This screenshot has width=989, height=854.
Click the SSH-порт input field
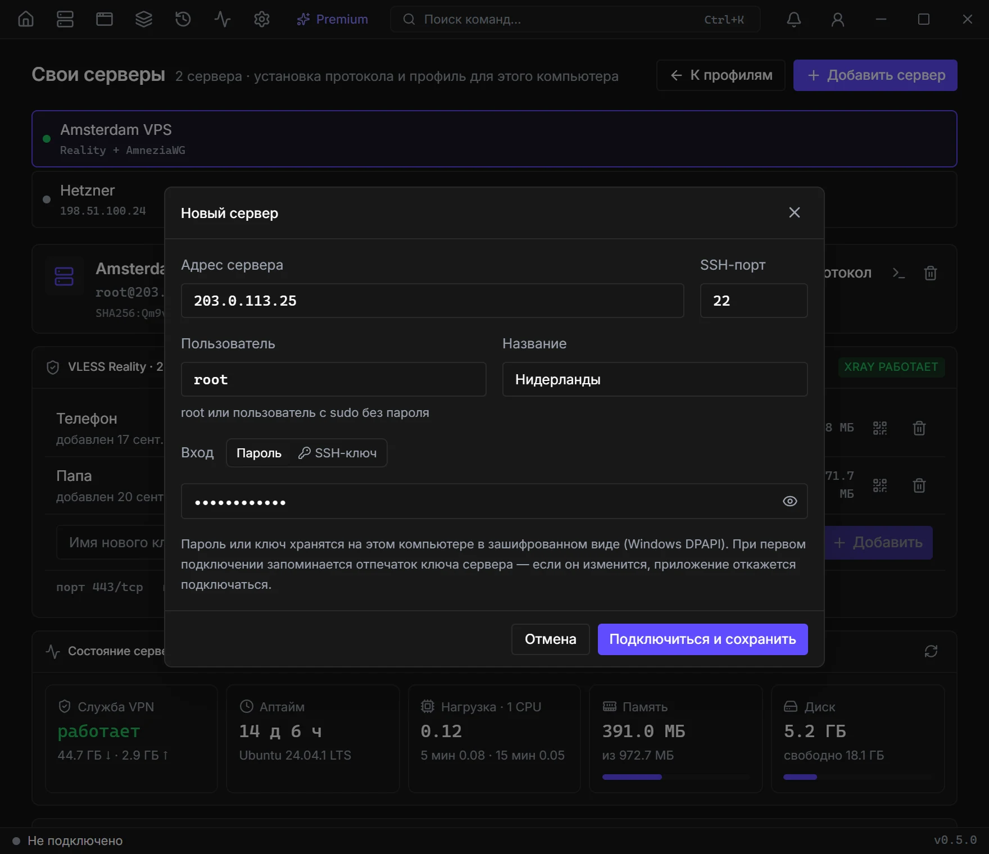(x=754, y=301)
